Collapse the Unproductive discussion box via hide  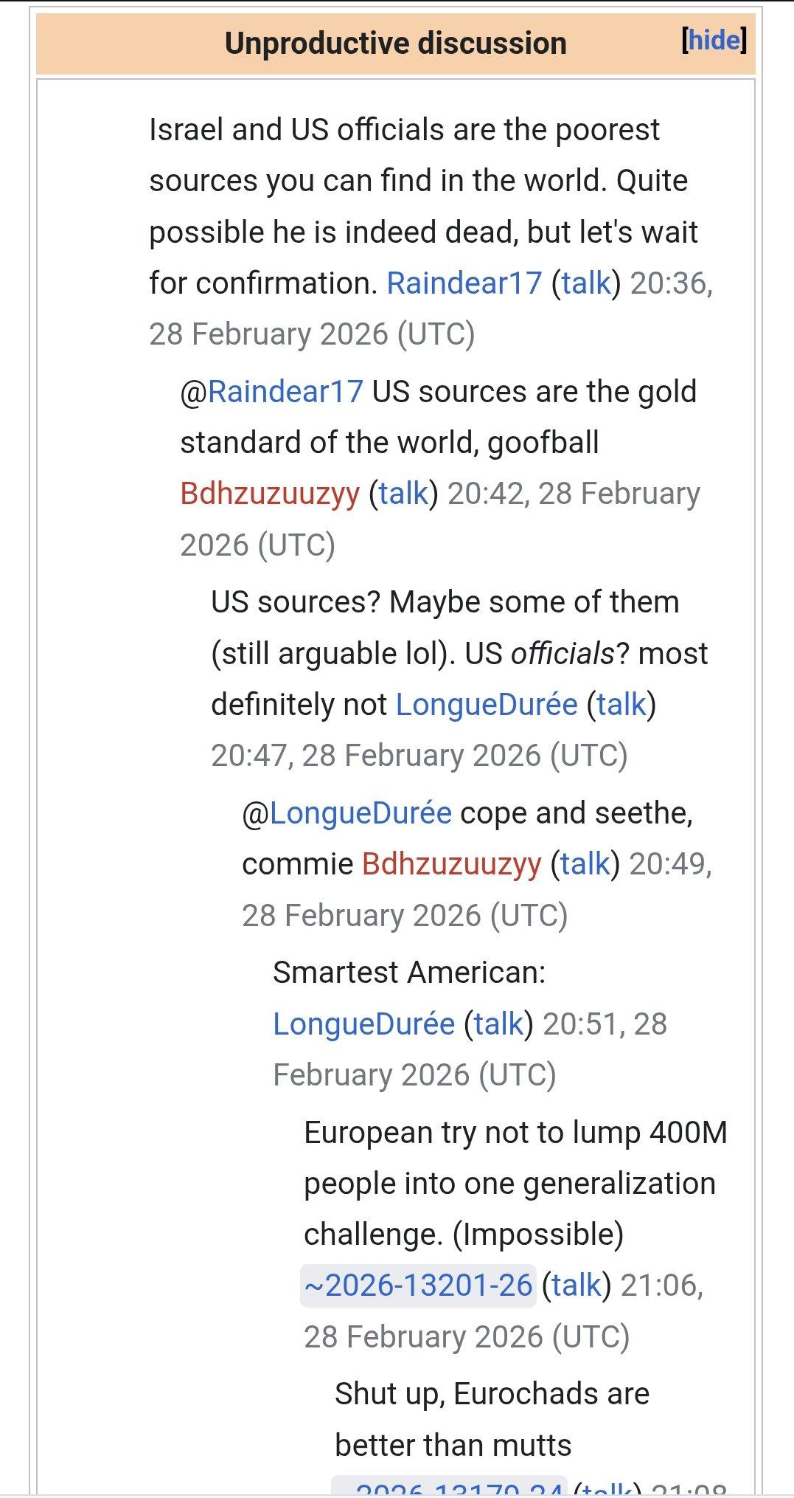pos(714,40)
